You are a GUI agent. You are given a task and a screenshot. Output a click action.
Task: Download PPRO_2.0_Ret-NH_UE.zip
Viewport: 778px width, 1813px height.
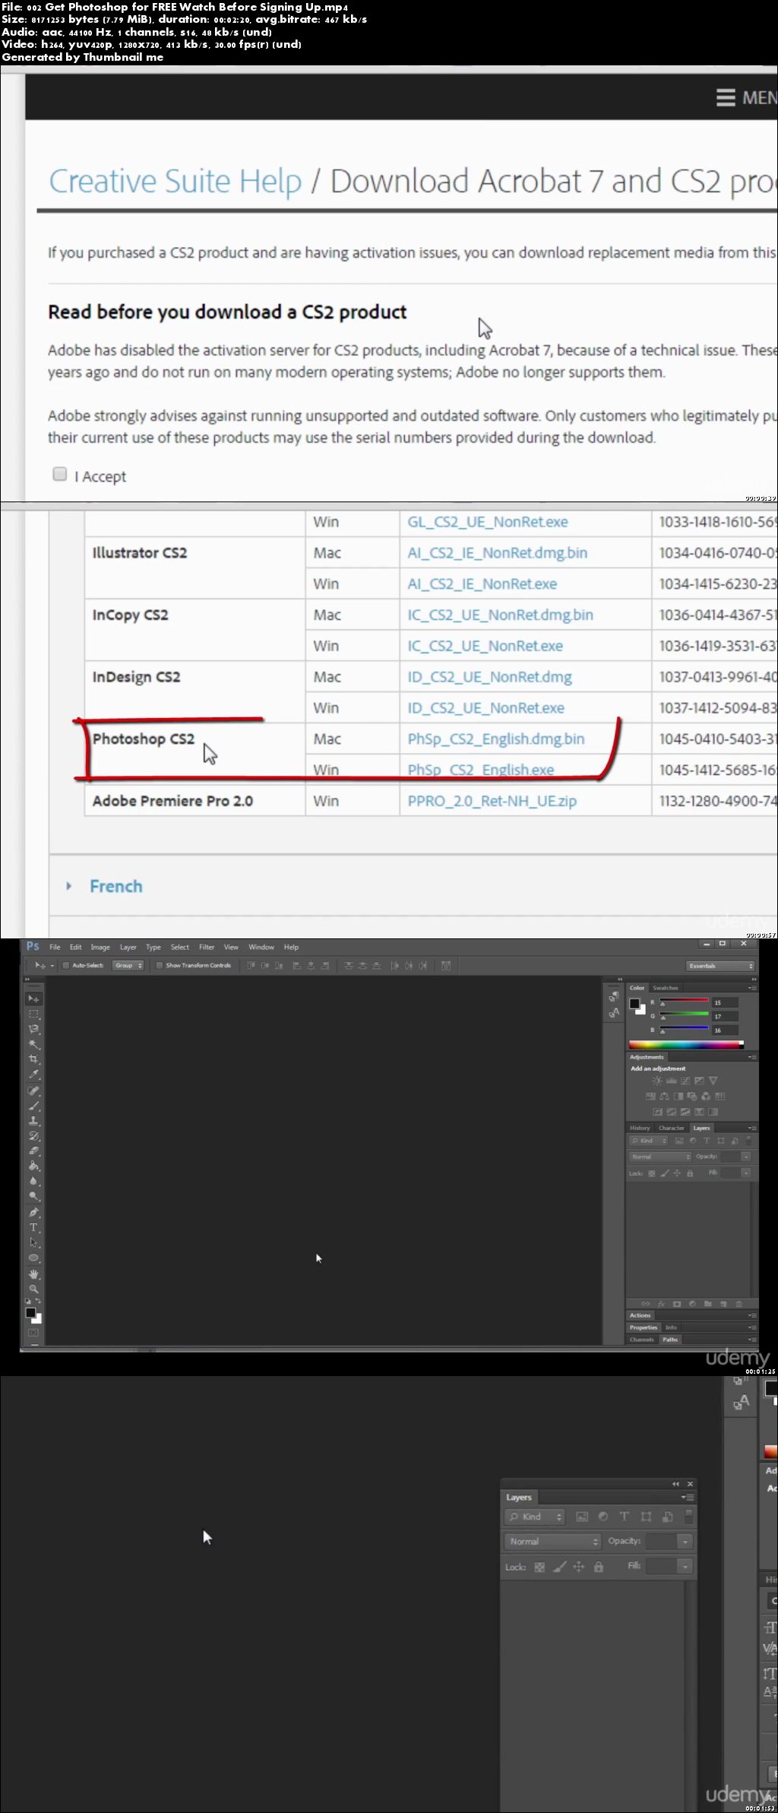point(492,801)
